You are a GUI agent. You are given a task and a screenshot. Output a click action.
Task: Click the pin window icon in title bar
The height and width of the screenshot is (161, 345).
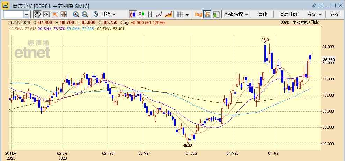(321, 6)
